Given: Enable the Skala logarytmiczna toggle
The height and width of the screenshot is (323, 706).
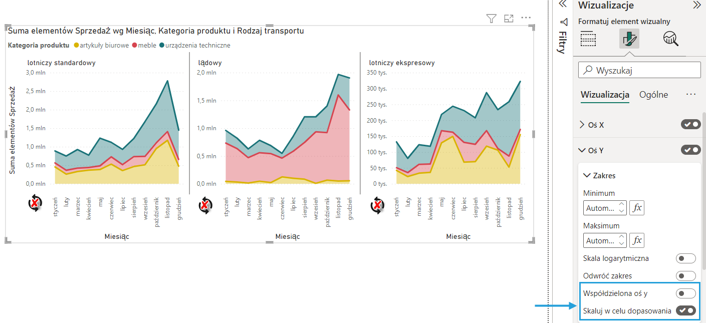Looking at the screenshot, I should coord(685,258).
